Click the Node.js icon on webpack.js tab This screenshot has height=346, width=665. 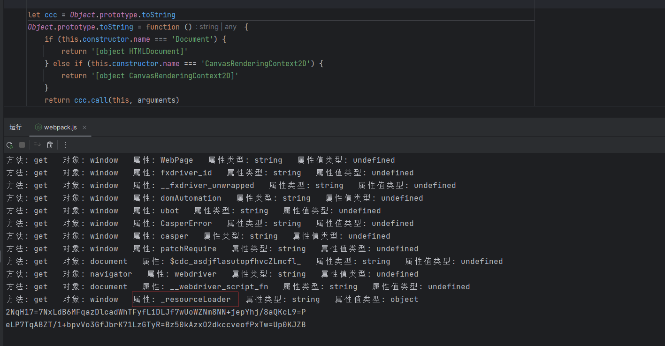[x=38, y=127]
